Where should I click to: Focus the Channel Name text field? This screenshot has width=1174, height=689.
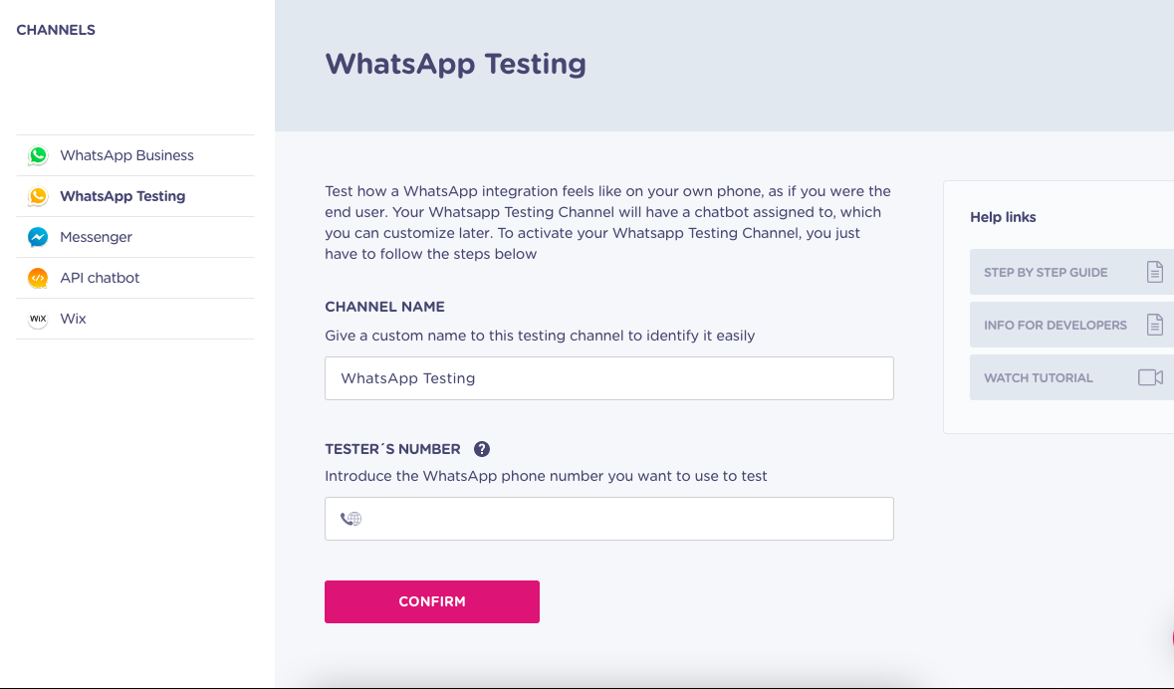click(608, 378)
